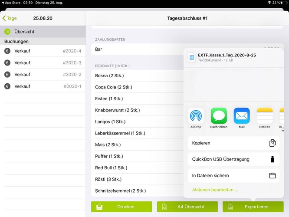This screenshot has height=217, width=289.
Task: Share via the Mail icon
Action: (x=242, y=116)
